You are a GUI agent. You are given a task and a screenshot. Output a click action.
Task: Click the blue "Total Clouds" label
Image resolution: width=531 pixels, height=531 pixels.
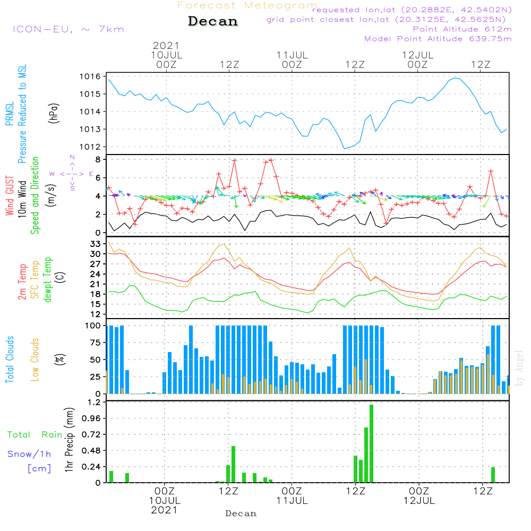click(10, 359)
